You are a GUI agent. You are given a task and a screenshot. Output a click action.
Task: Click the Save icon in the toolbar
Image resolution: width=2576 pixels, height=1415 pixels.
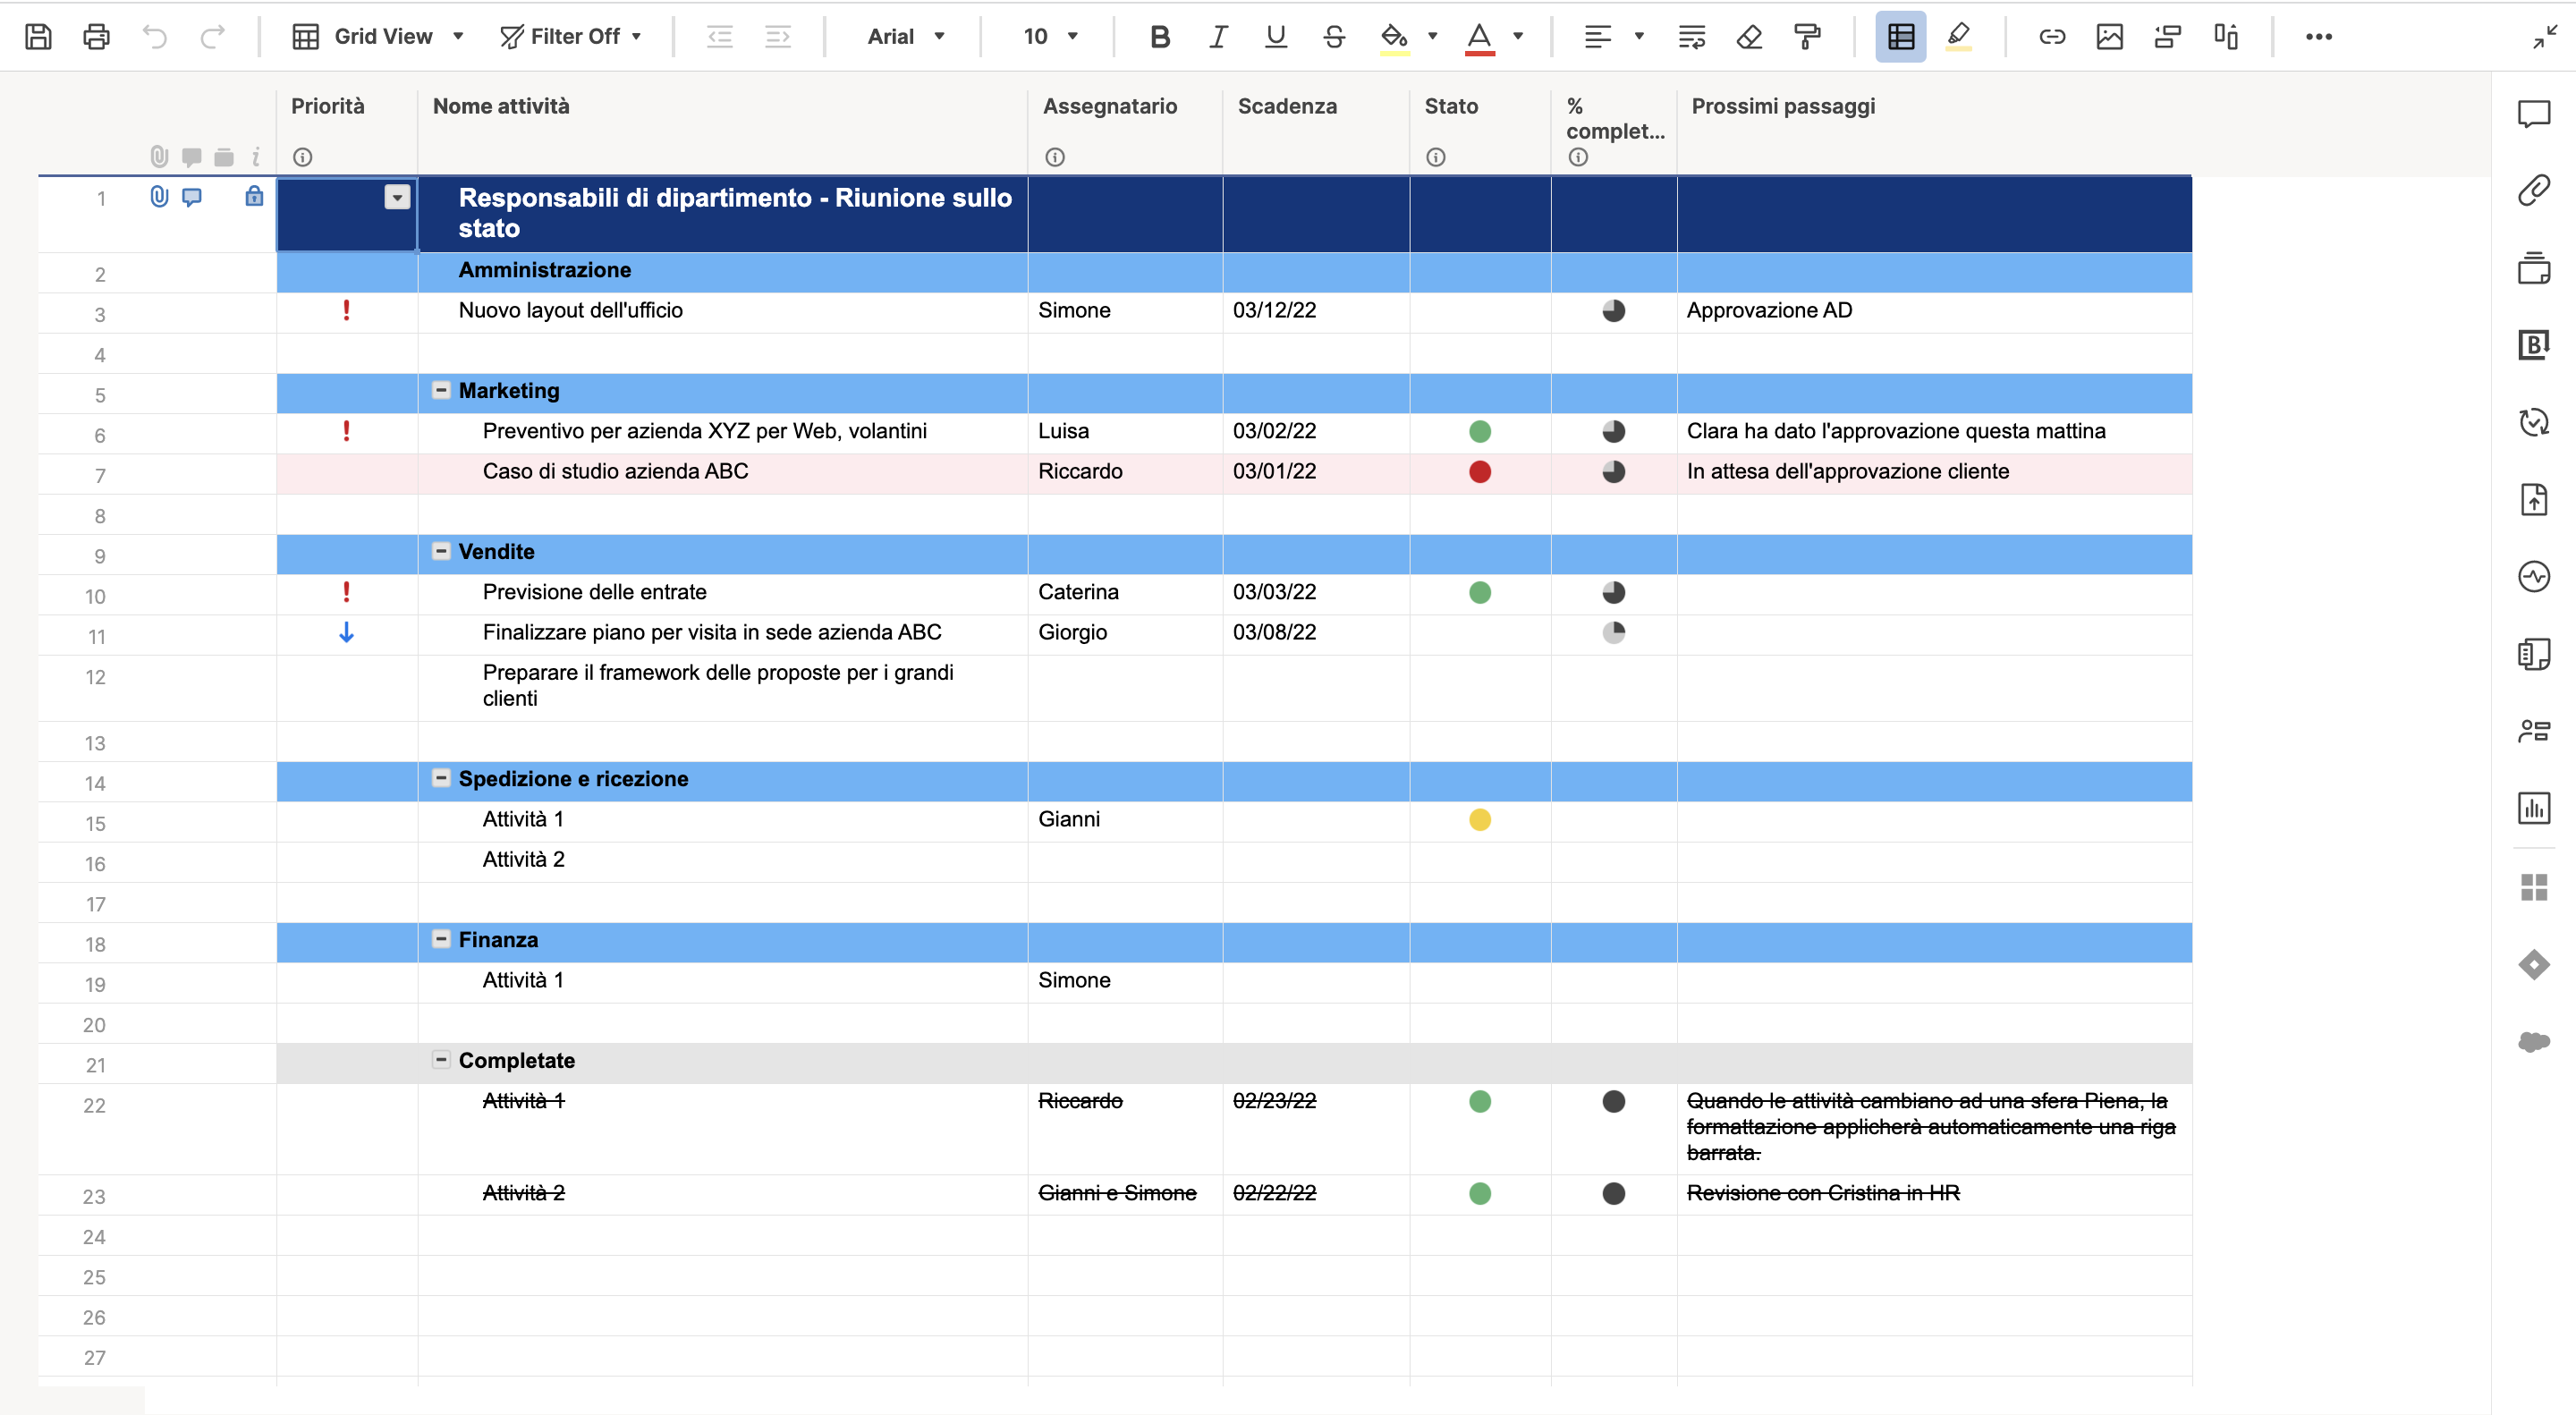pos(38,37)
